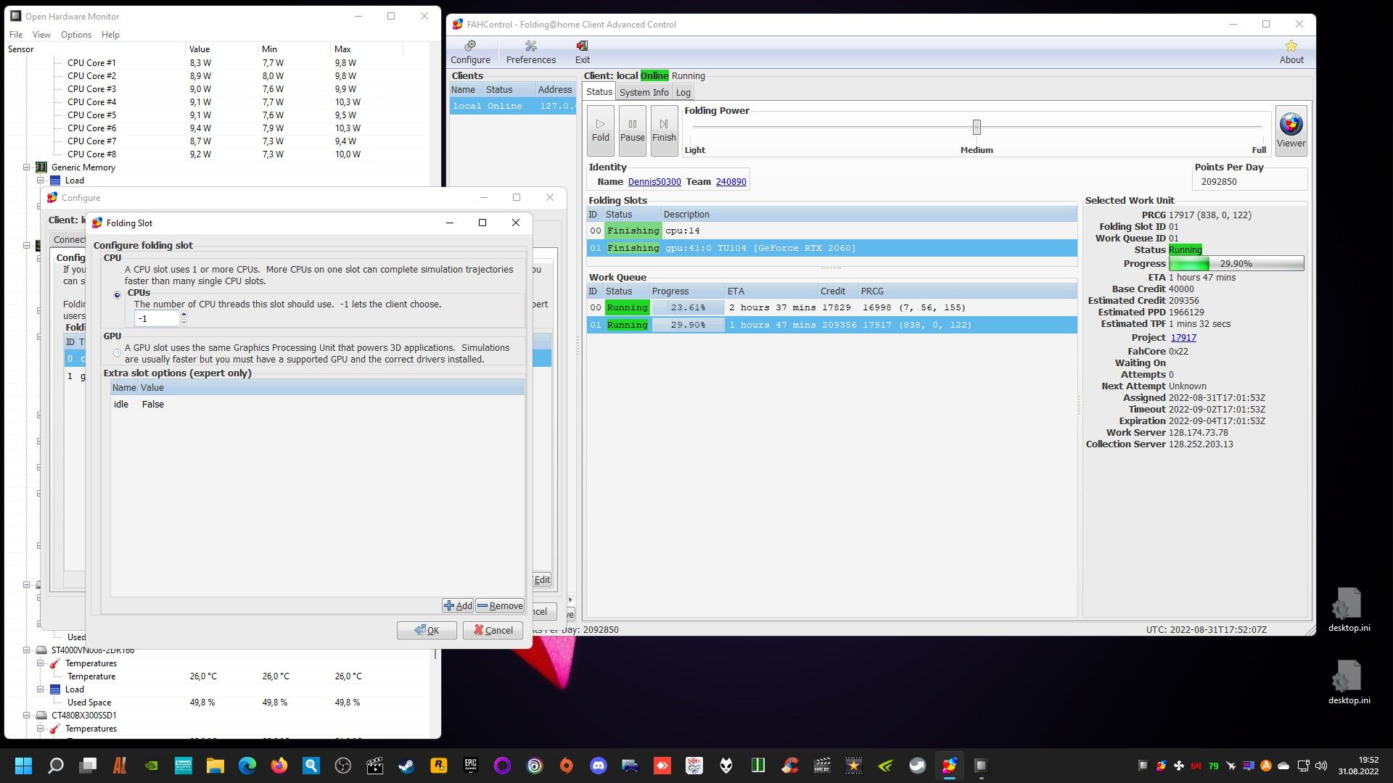Open the Options menu in Open Hardware Monitor

point(76,35)
